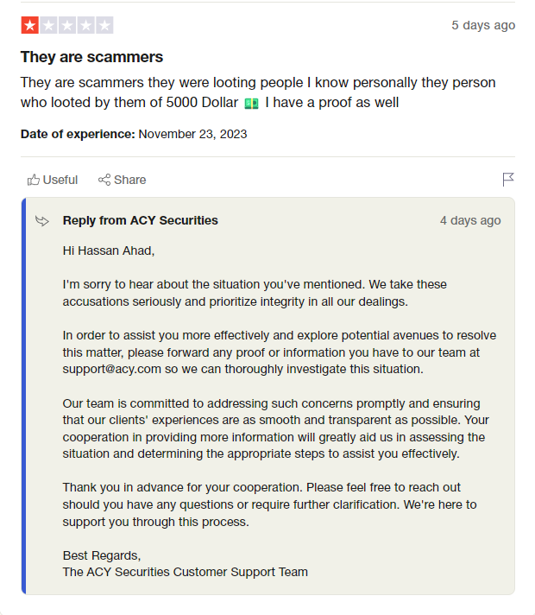Mark review as Useful via the label
535x615 pixels.
(x=60, y=180)
